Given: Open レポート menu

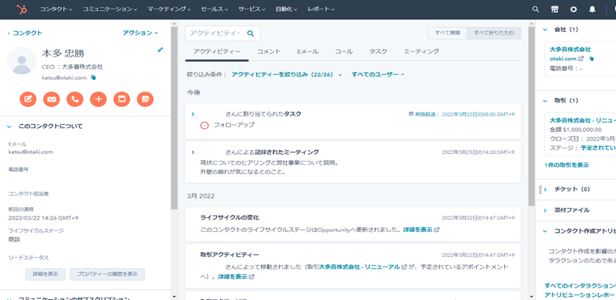Looking at the screenshot, I should [321, 9].
